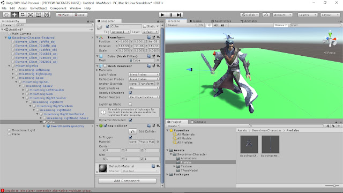The width and height of the screenshot is (343, 193).
Task: Click the cube object icon in Inspector
Action: [x=100, y=27]
